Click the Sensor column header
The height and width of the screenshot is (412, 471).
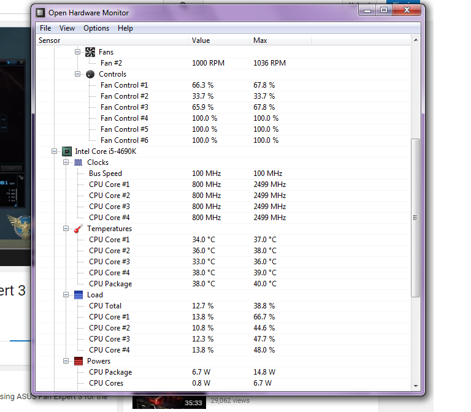112,40
